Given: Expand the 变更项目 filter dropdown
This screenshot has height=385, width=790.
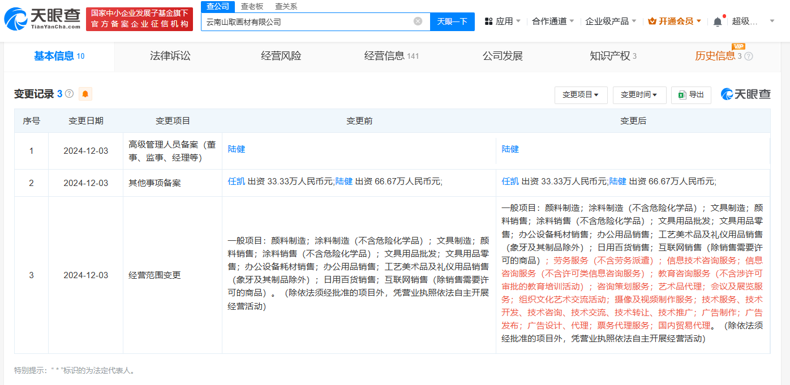Looking at the screenshot, I should click(581, 95).
